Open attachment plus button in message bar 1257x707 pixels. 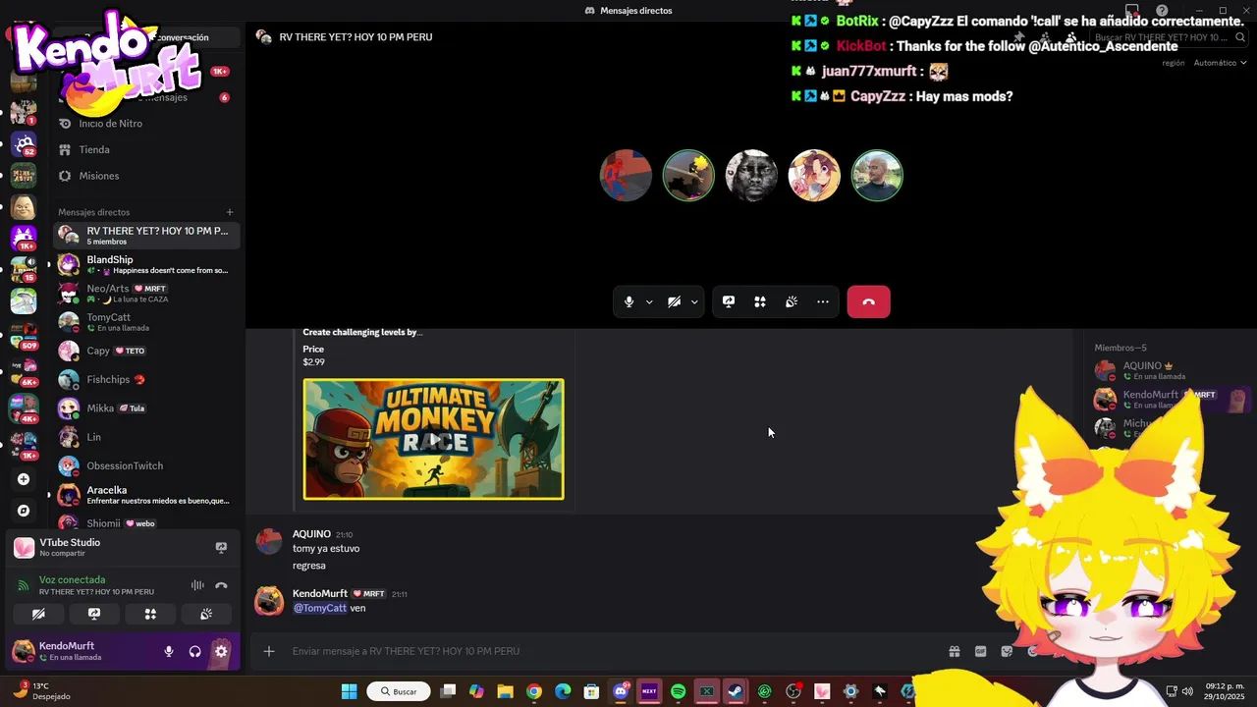click(x=268, y=651)
